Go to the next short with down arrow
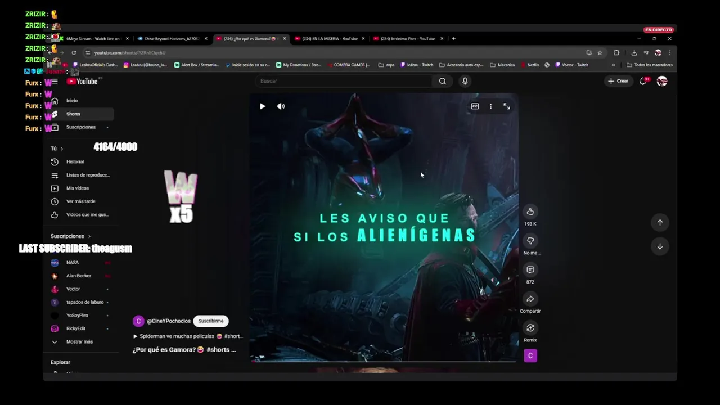Image resolution: width=720 pixels, height=405 pixels. [660, 246]
